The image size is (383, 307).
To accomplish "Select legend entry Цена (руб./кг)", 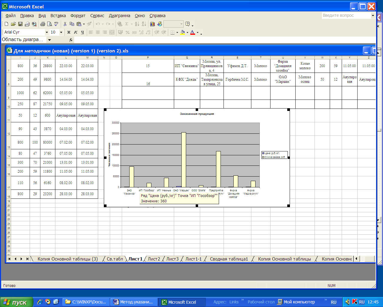I will click(x=272, y=153).
